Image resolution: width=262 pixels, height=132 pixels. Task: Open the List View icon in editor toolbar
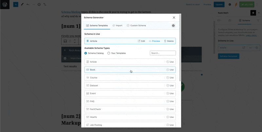point(45,5)
